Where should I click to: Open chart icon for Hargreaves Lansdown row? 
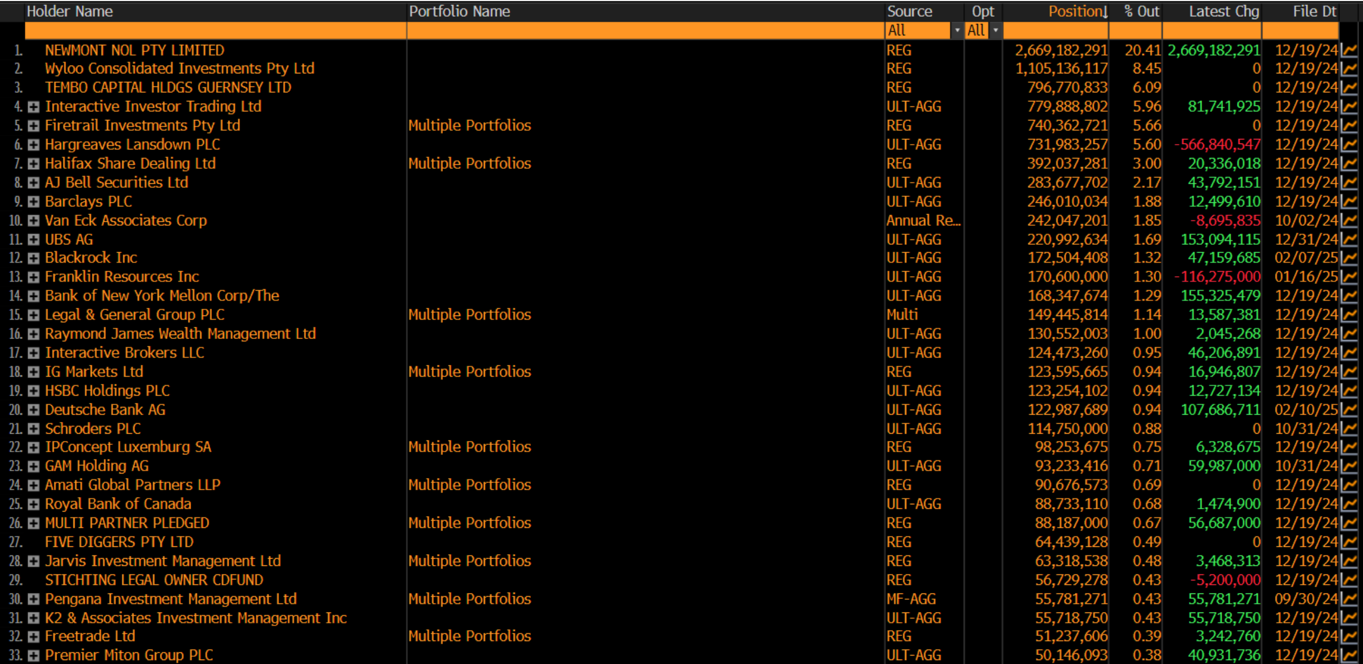tap(1349, 145)
